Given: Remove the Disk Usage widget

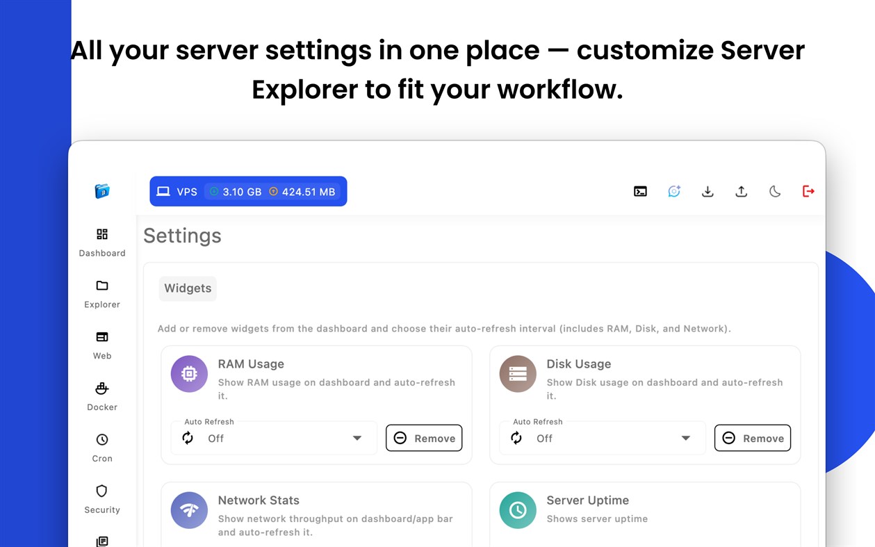Looking at the screenshot, I should tap(753, 438).
